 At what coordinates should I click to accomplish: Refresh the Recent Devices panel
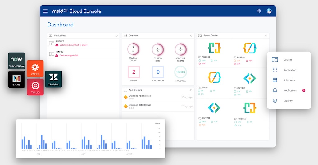(x=266, y=36)
